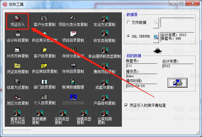Open 仓库档案复制 icon
Image resolution: width=202 pixels, height=137 pixels.
105,117
